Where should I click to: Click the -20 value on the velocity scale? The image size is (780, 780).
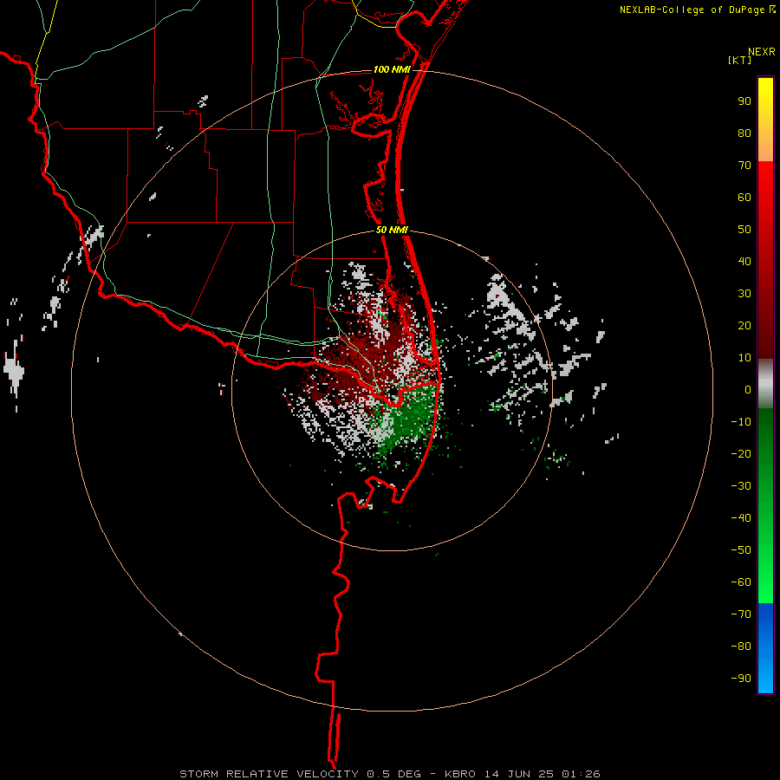click(741, 454)
